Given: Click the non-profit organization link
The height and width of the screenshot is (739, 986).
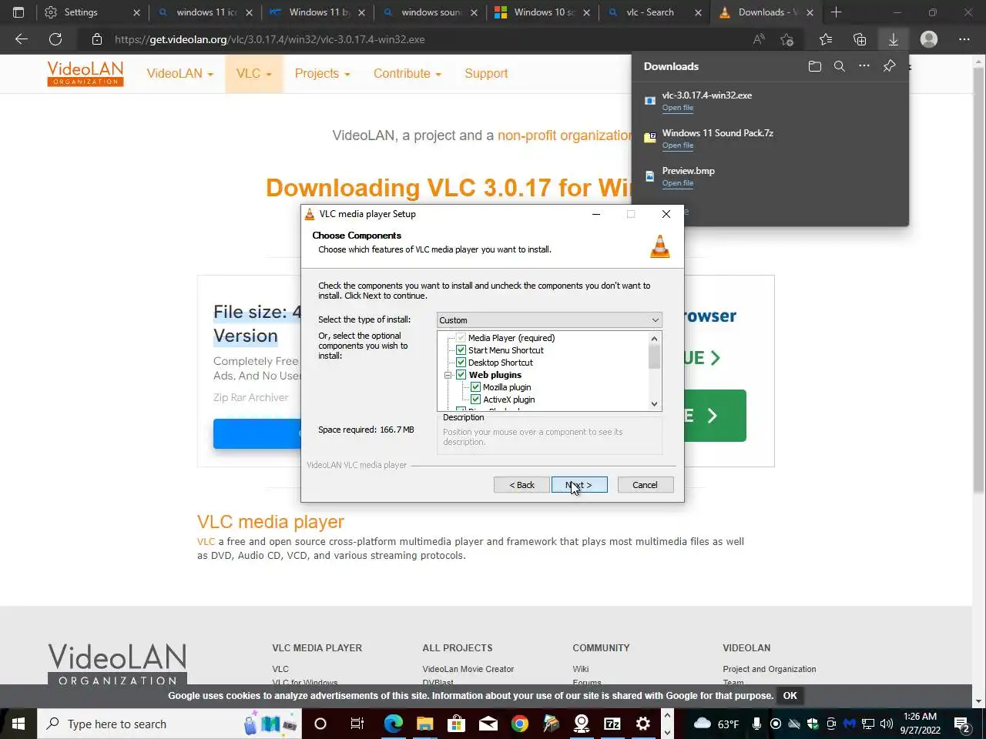Looking at the screenshot, I should coord(566,135).
